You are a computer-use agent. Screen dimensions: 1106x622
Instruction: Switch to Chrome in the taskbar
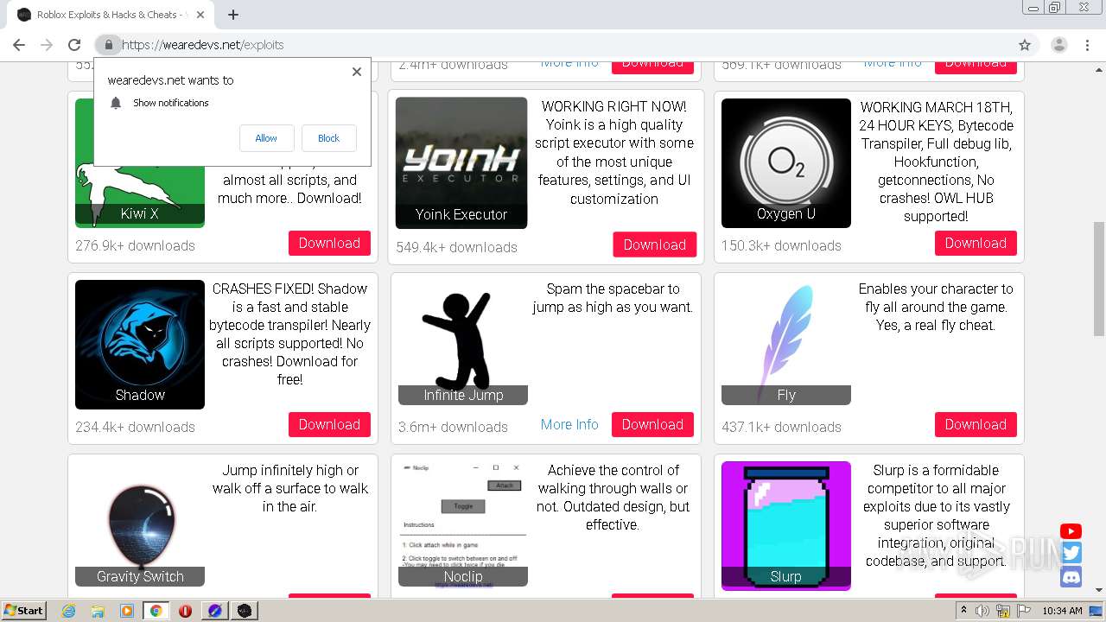156,611
